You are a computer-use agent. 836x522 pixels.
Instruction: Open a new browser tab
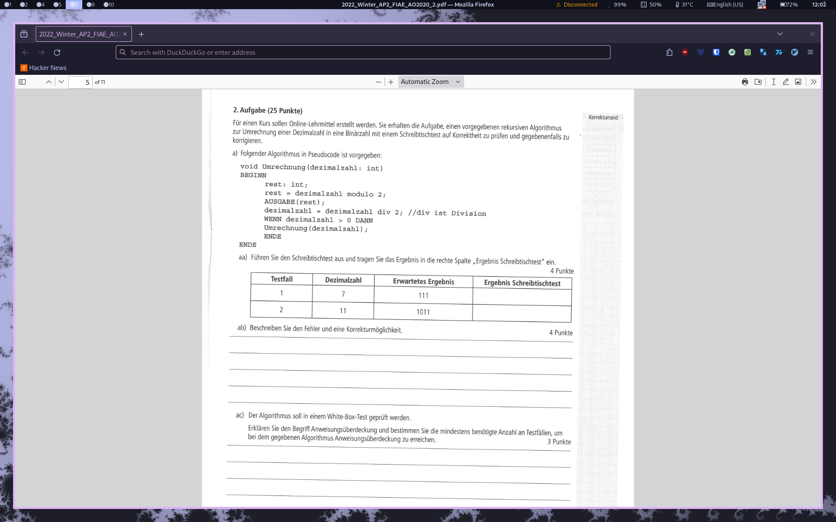pyautogui.click(x=141, y=34)
